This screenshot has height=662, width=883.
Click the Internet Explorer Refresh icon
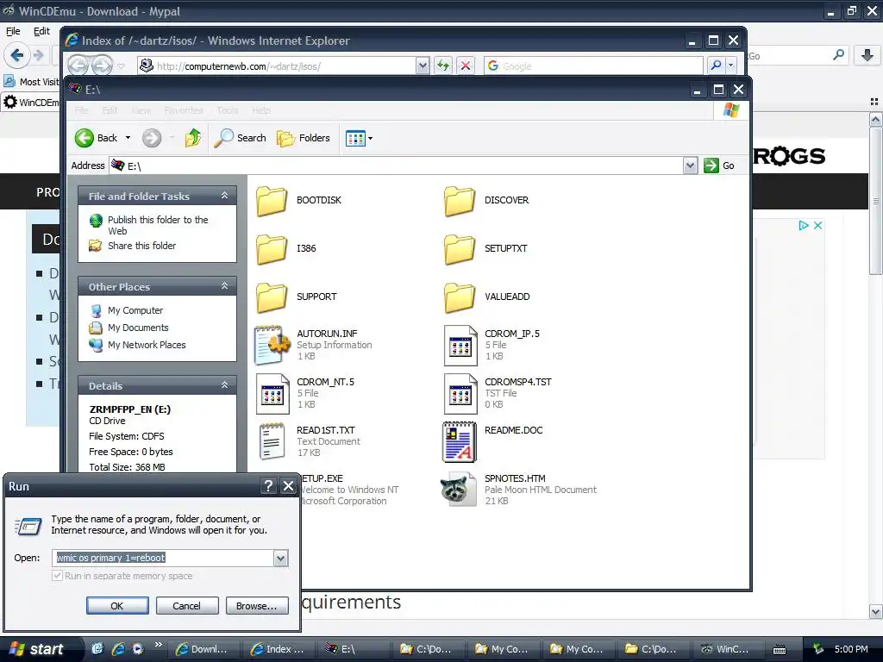[443, 66]
